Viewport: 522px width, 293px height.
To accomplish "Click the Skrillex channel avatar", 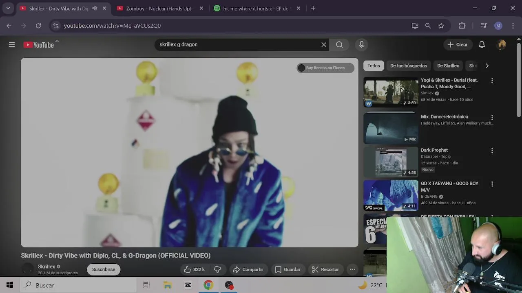I will point(28,269).
